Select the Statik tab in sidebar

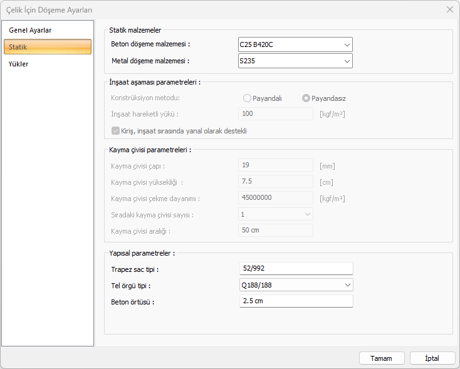click(x=48, y=47)
